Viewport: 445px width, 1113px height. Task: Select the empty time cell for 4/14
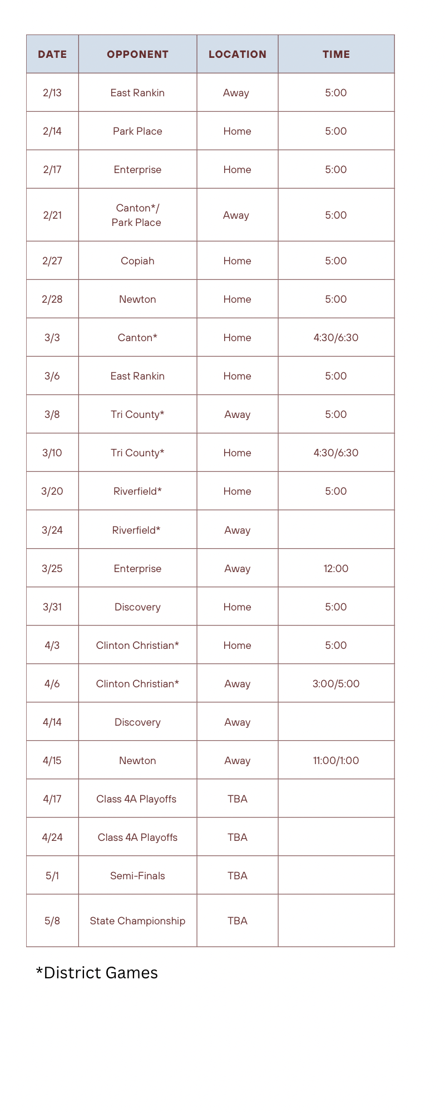[336, 722]
